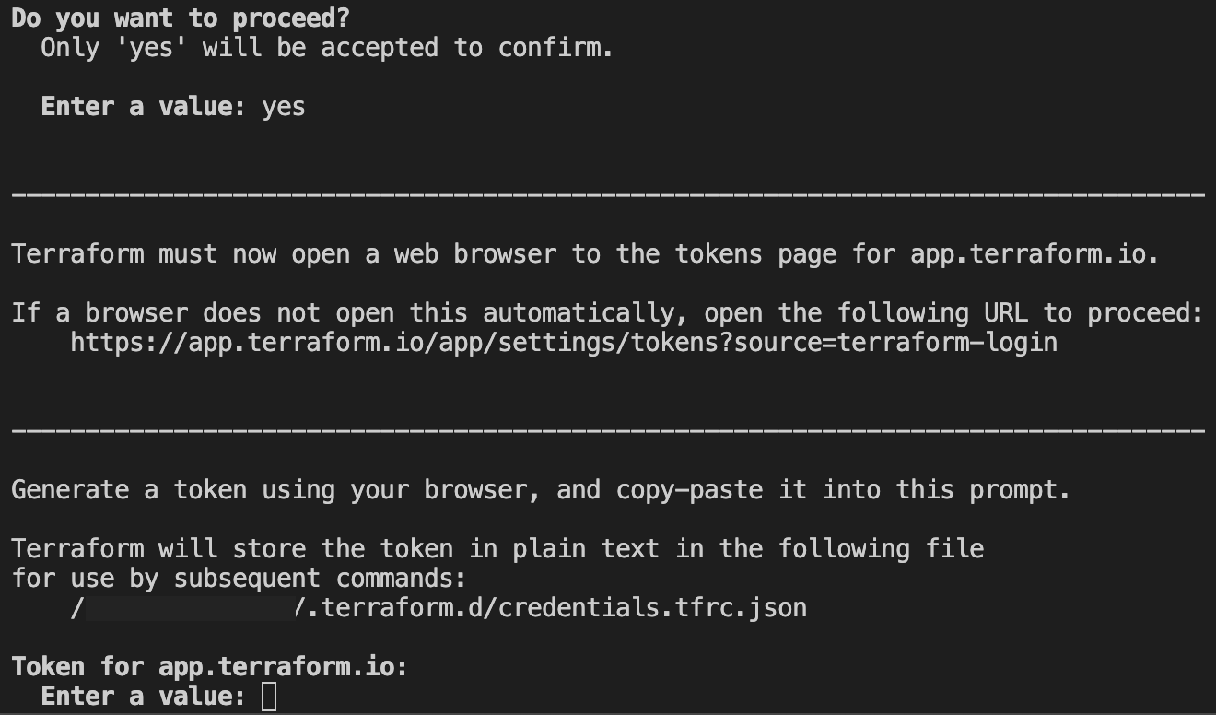Click the first 'Enter a value:' label

pyautogui.click(x=143, y=107)
